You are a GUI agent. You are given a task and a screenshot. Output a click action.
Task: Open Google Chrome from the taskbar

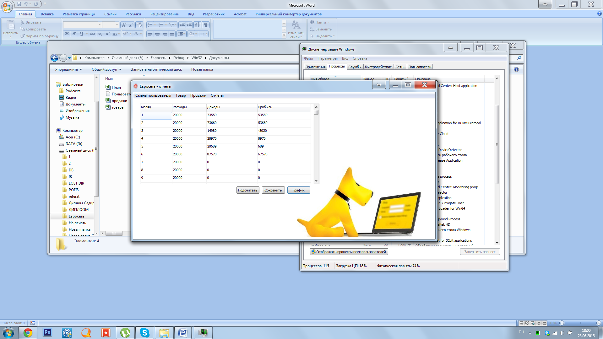click(x=28, y=333)
